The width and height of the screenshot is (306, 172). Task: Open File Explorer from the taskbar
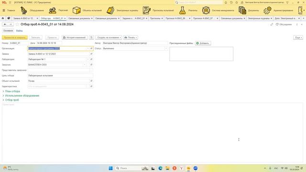[x=167, y=168]
